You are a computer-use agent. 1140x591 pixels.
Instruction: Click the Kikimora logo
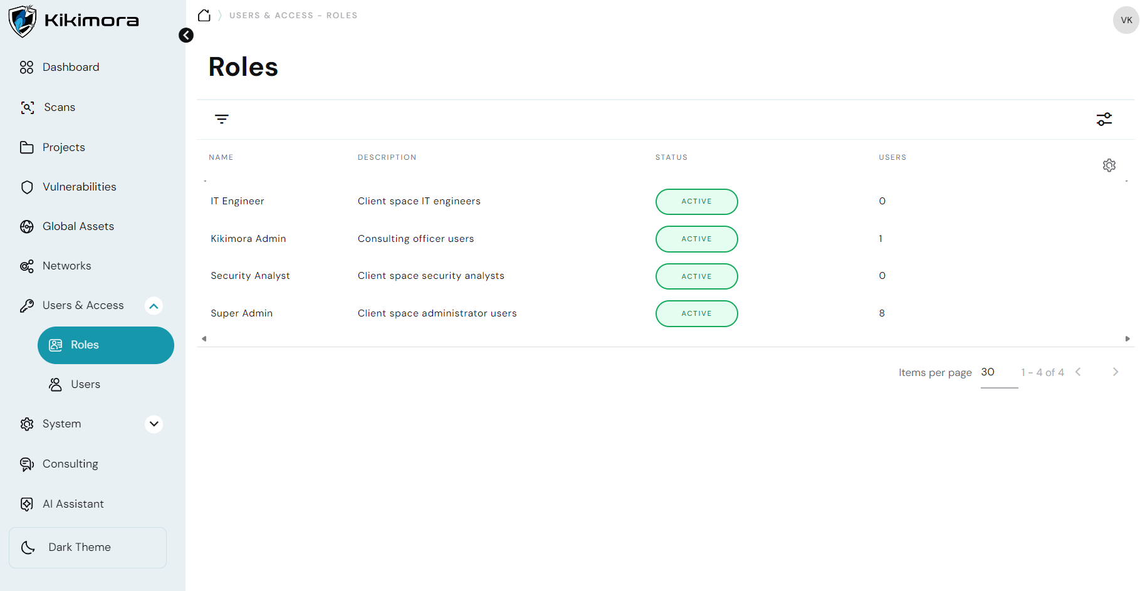(x=73, y=21)
